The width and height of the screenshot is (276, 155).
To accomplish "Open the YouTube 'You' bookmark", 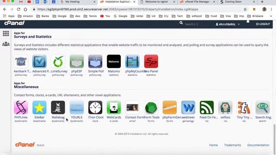I will pos(105,16).
